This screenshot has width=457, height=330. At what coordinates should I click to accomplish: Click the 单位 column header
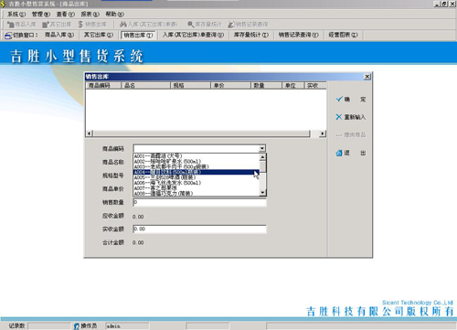[x=293, y=85]
